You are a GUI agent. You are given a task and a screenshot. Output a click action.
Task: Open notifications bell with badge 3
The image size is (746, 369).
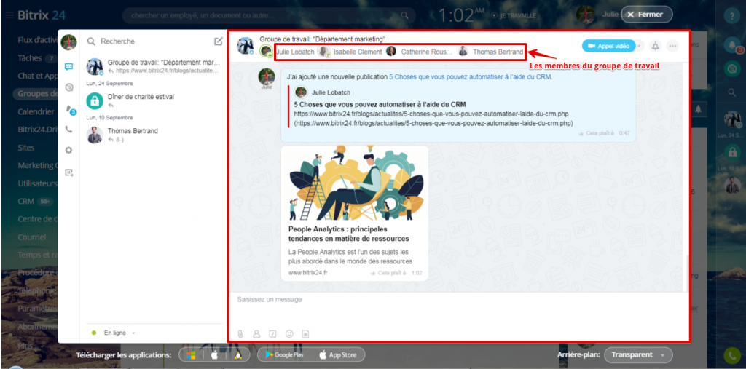click(x=69, y=109)
